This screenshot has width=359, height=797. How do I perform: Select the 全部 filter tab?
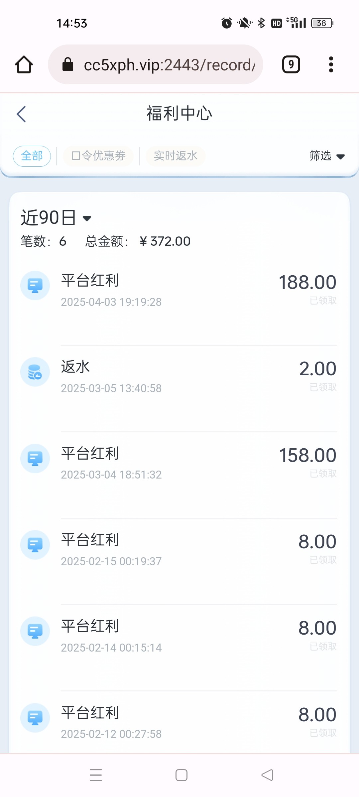[32, 156]
